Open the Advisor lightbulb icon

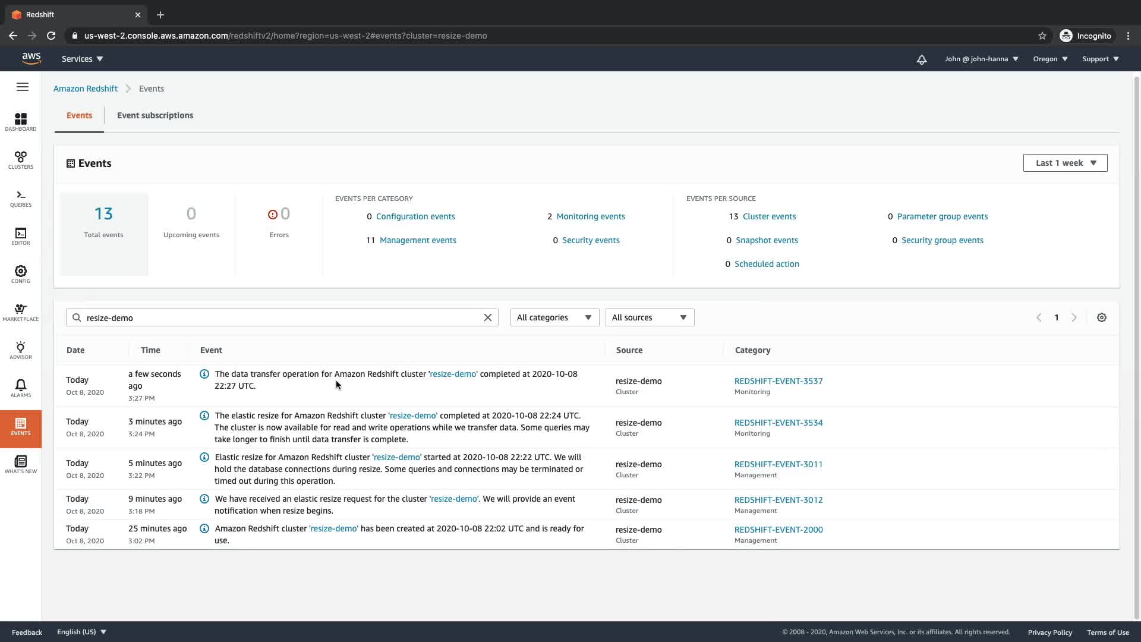point(21,350)
